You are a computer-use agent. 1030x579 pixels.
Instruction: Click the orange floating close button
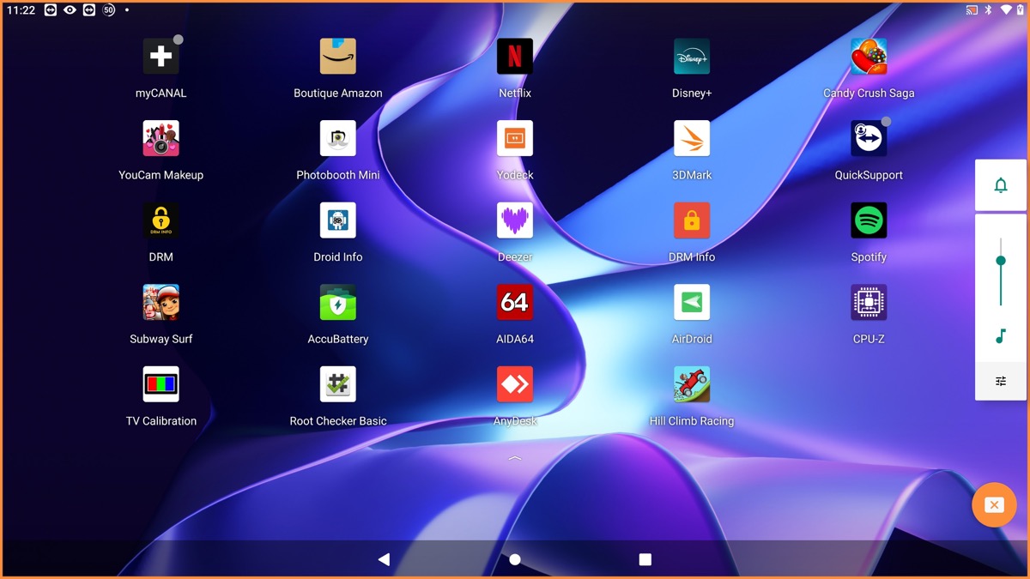tap(994, 505)
